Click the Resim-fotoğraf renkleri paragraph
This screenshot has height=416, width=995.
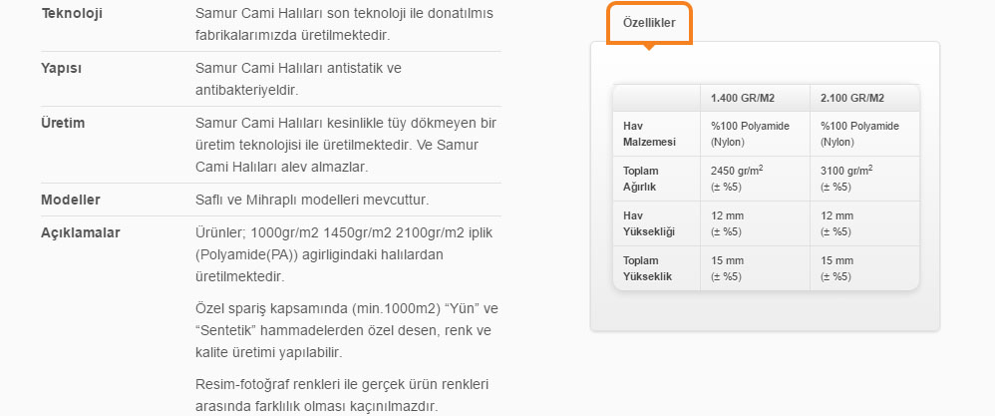pos(342,395)
